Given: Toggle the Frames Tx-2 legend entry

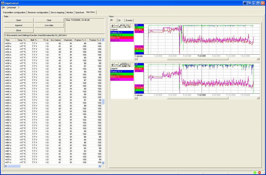Looking at the screenshot, I should tap(122, 74).
